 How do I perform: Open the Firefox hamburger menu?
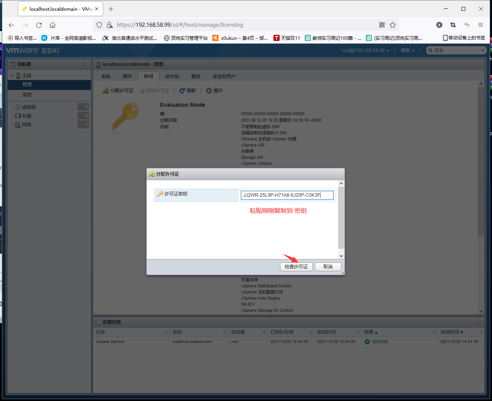[x=481, y=25]
